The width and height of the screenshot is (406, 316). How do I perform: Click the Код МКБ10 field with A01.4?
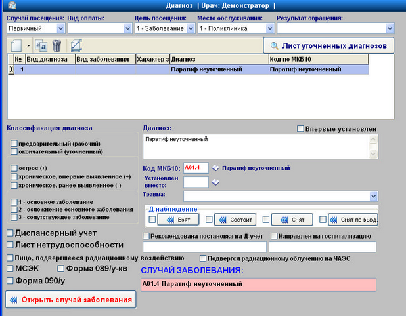(196, 168)
